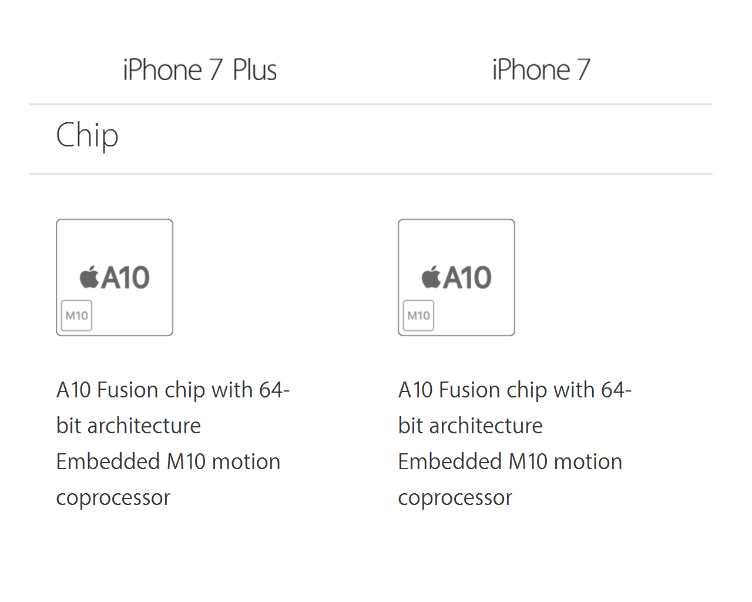Open the iPhone 7 Plus column heading
Image resolution: width=752 pixels, height=602 pixels.
pyautogui.click(x=200, y=70)
